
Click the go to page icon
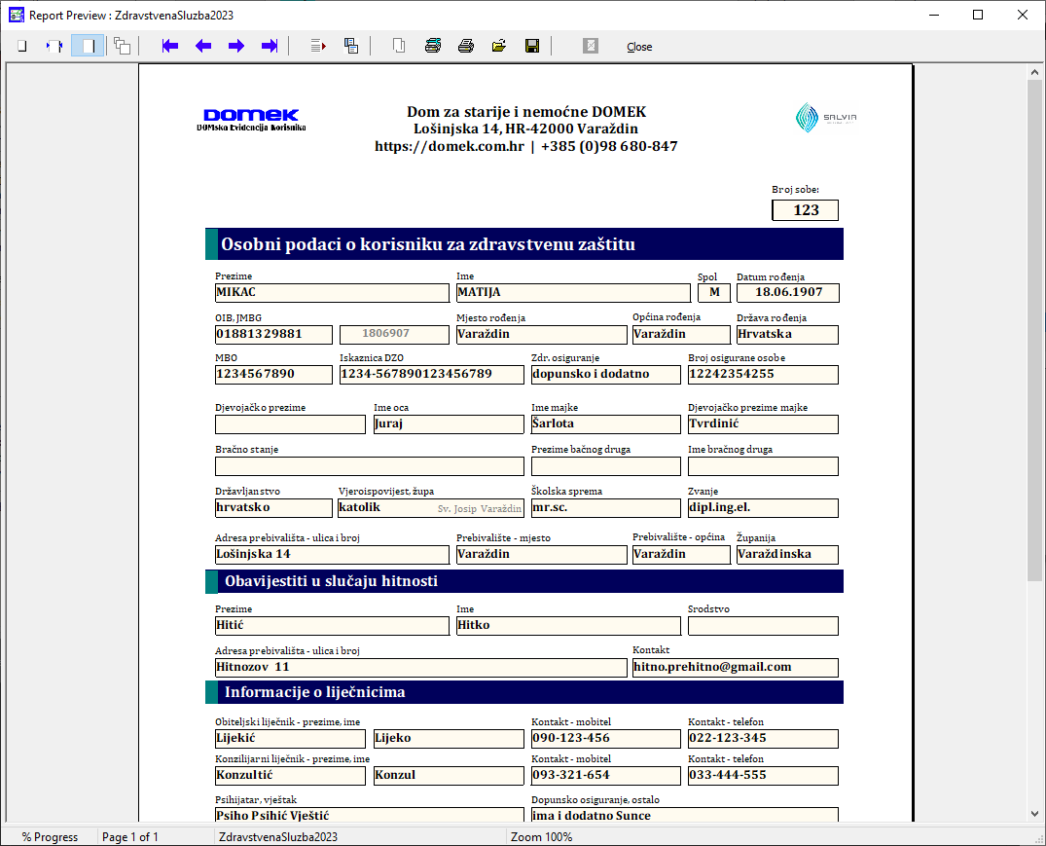pos(318,46)
